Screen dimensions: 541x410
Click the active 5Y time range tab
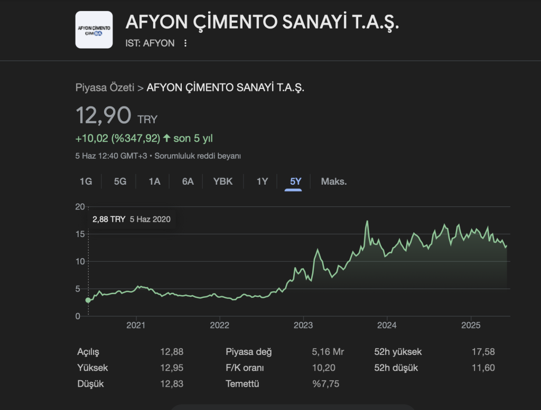coord(295,181)
